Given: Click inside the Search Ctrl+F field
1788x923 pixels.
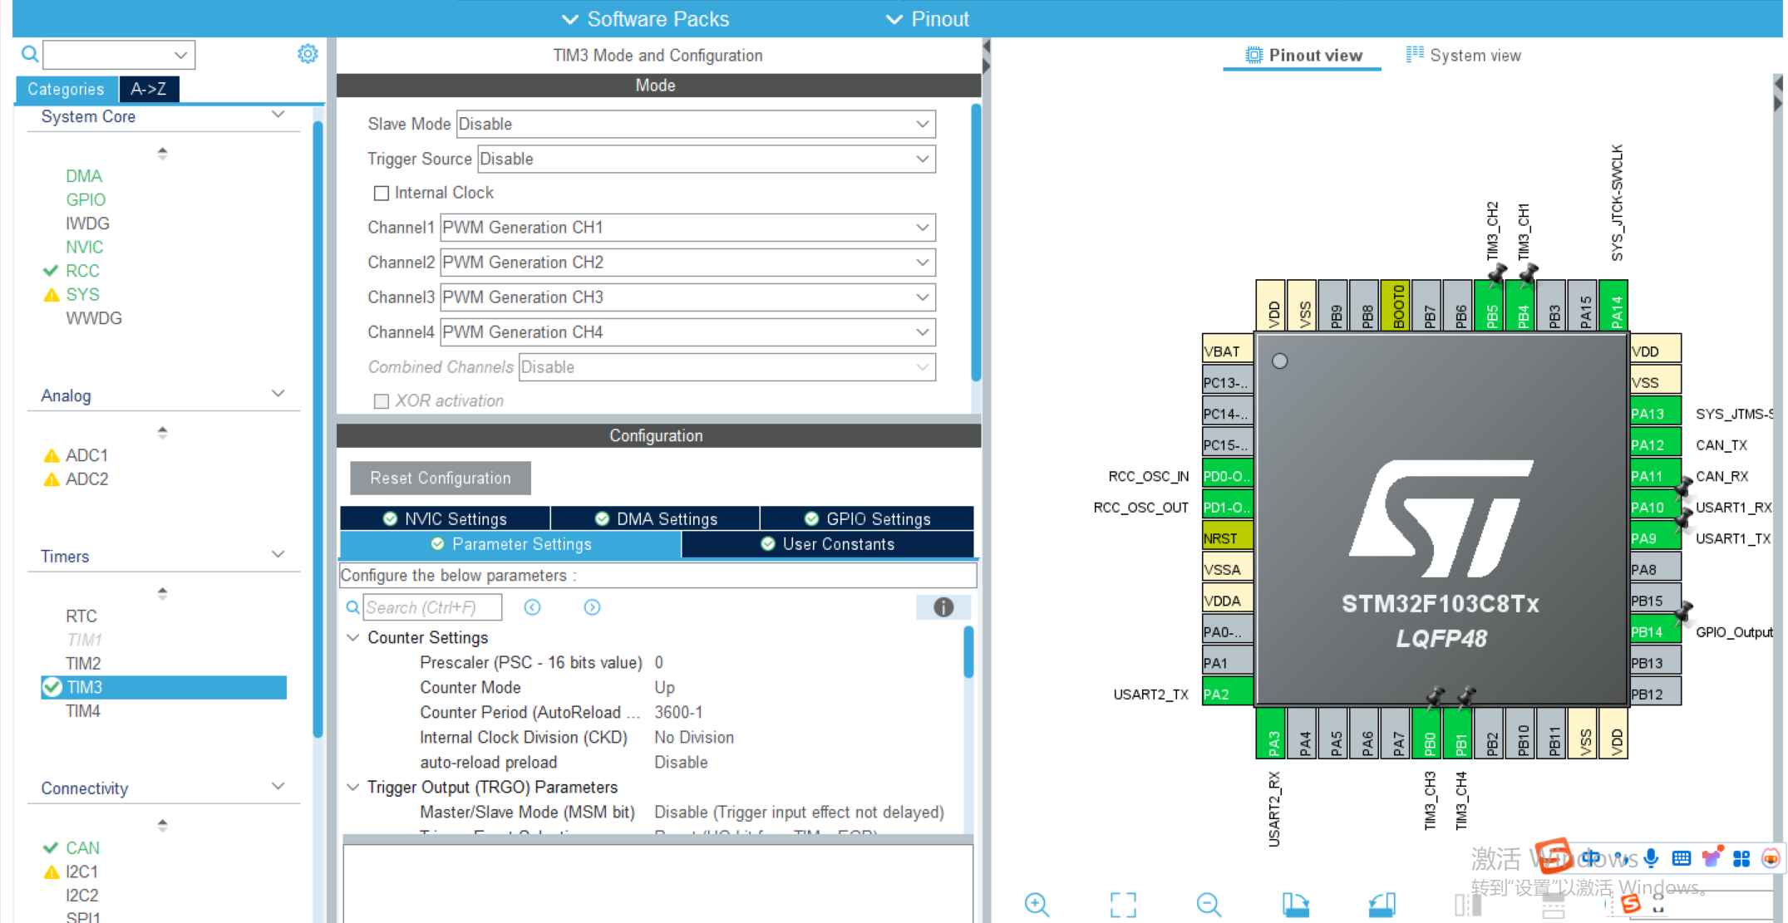Looking at the screenshot, I should coord(432,607).
